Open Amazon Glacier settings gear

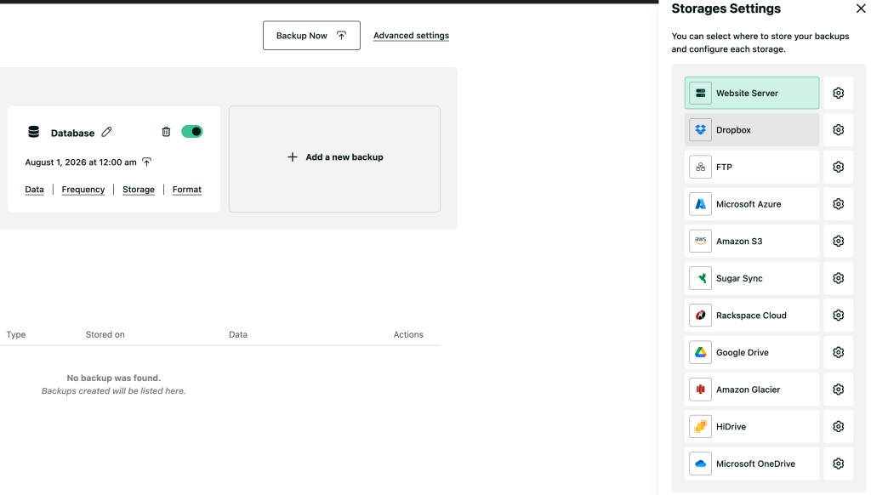pos(838,390)
